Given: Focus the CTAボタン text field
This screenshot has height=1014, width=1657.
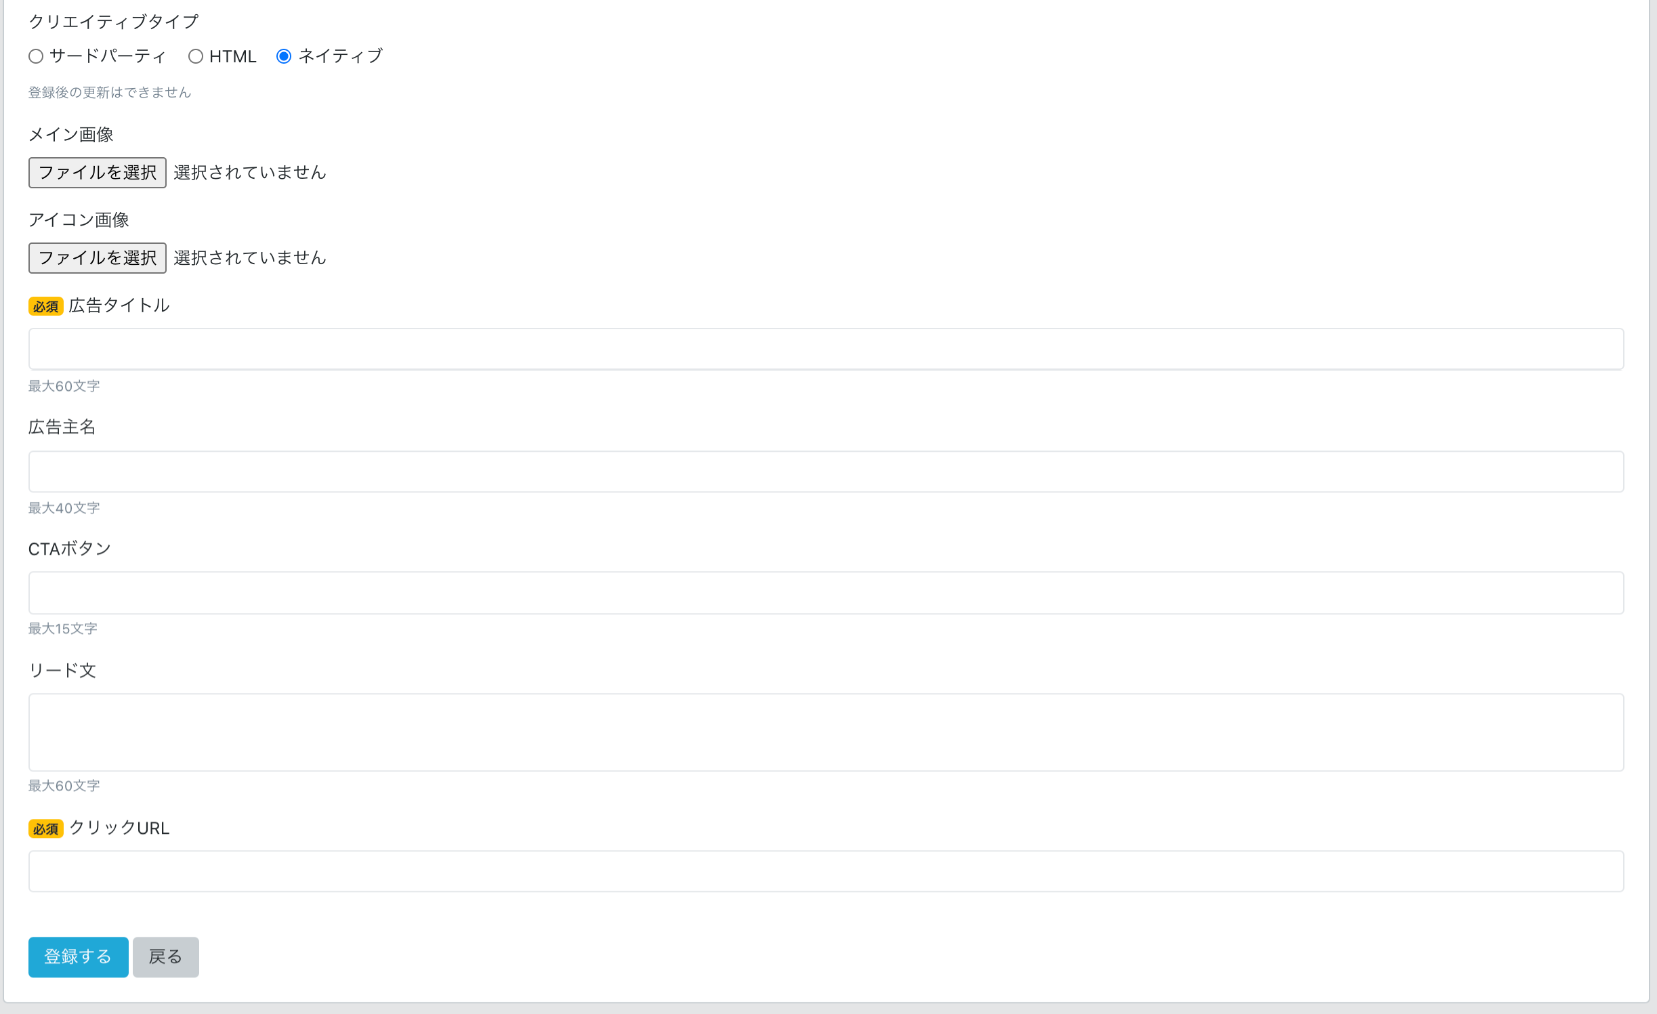Looking at the screenshot, I should 826,593.
